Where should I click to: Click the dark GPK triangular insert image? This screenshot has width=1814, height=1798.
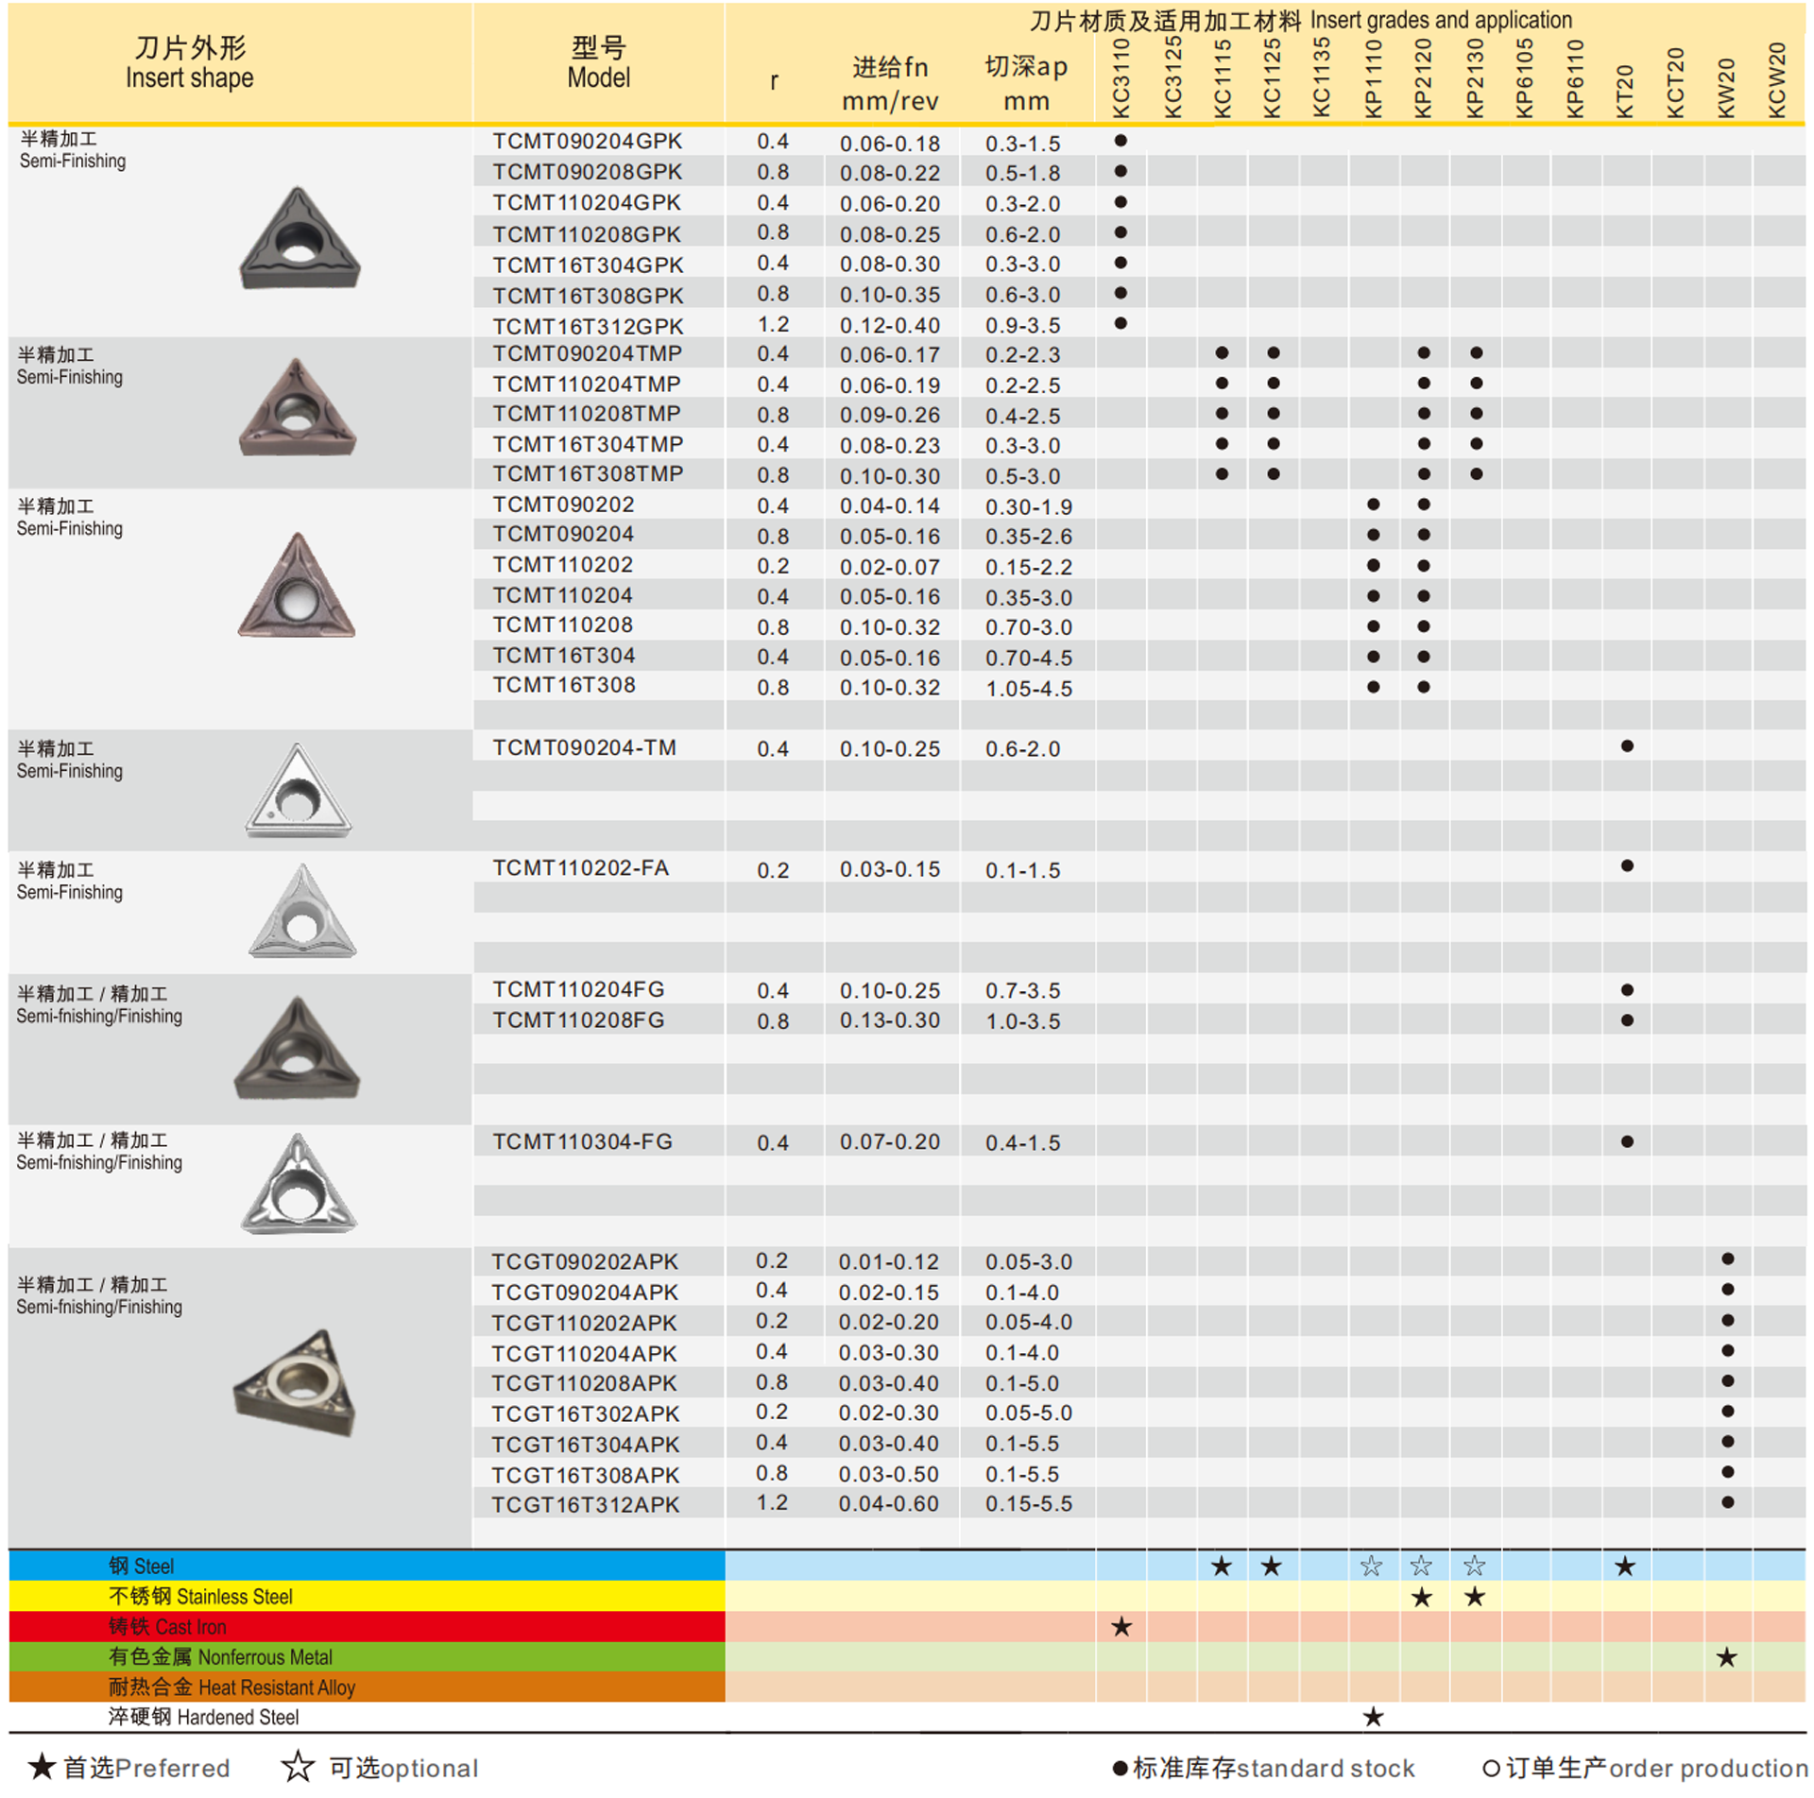[x=299, y=240]
